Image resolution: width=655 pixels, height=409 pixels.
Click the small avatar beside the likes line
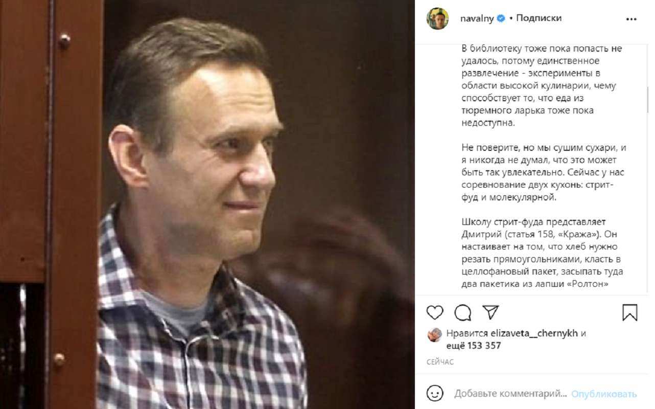[435, 334]
